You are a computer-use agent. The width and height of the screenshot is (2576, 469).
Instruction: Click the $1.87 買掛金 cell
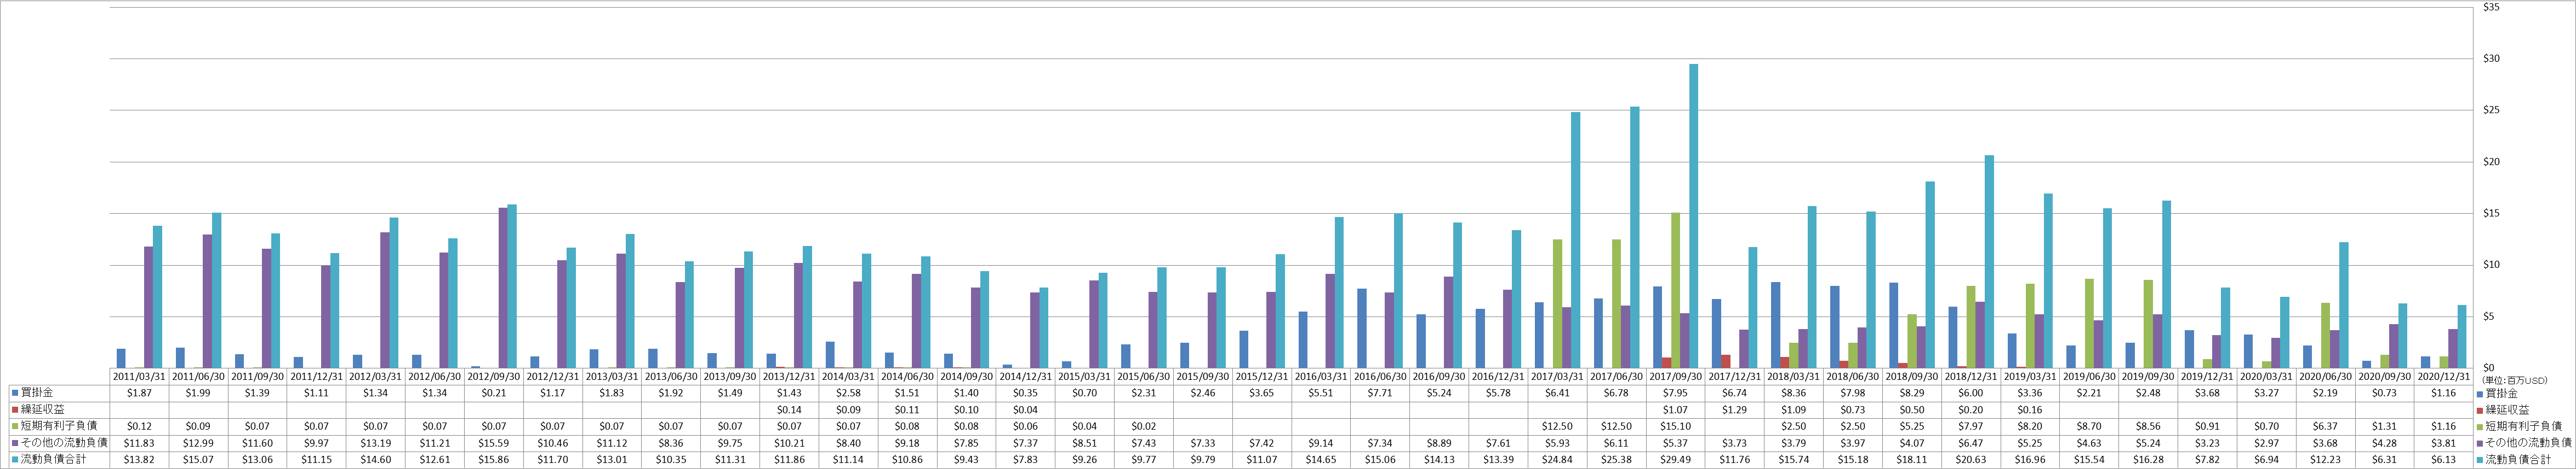click(x=140, y=394)
